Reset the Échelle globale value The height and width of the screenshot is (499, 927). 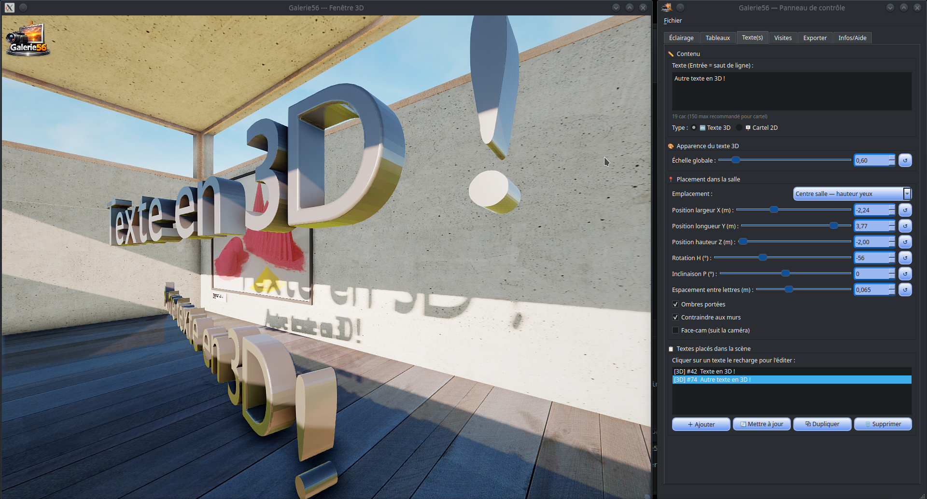pyautogui.click(x=905, y=160)
